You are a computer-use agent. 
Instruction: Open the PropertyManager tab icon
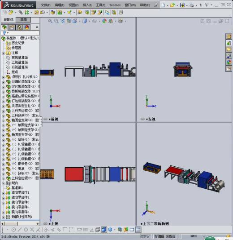12,27
